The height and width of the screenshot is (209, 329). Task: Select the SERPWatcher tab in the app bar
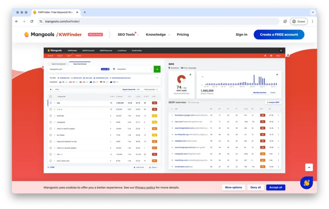click(x=106, y=50)
